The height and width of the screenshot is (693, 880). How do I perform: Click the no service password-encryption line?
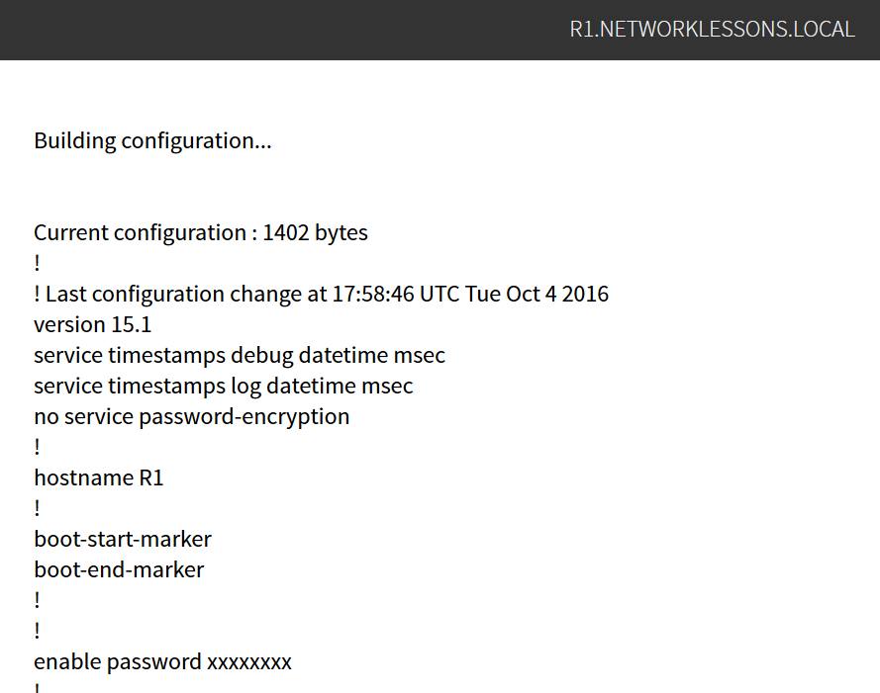click(191, 416)
